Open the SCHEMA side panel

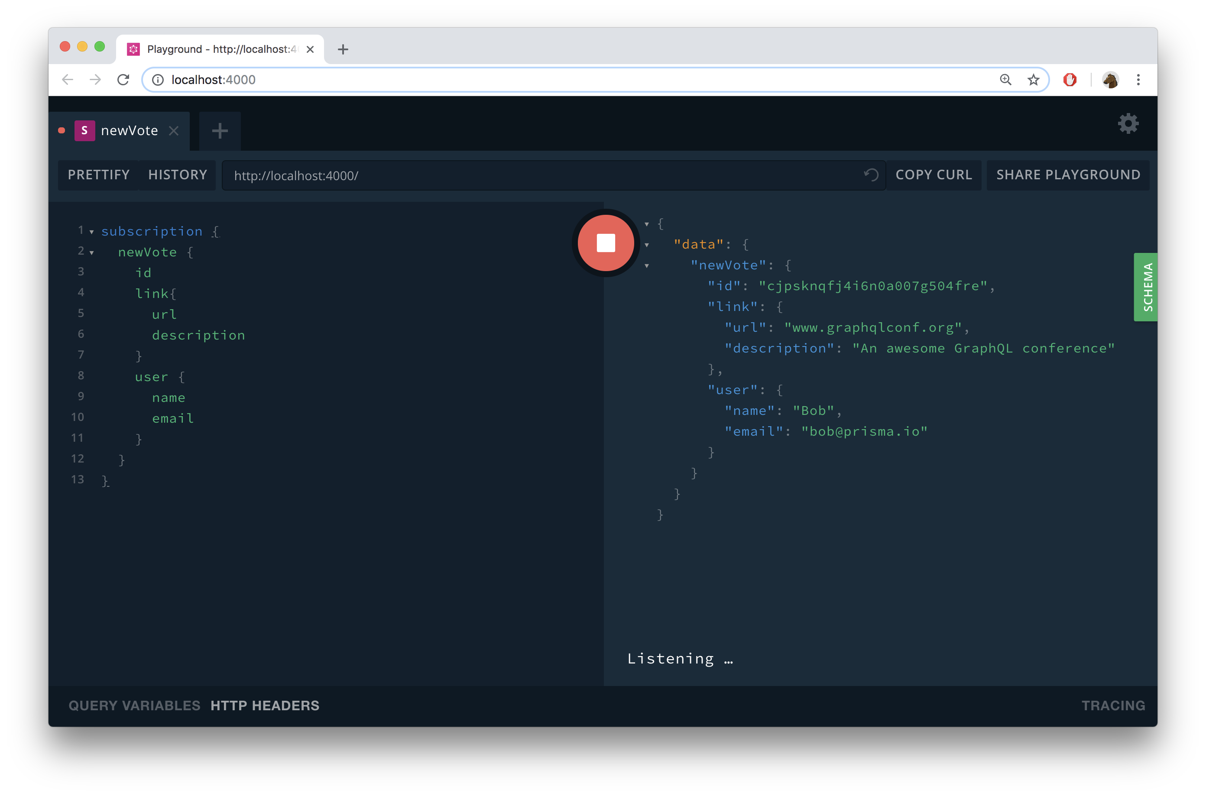click(x=1146, y=287)
